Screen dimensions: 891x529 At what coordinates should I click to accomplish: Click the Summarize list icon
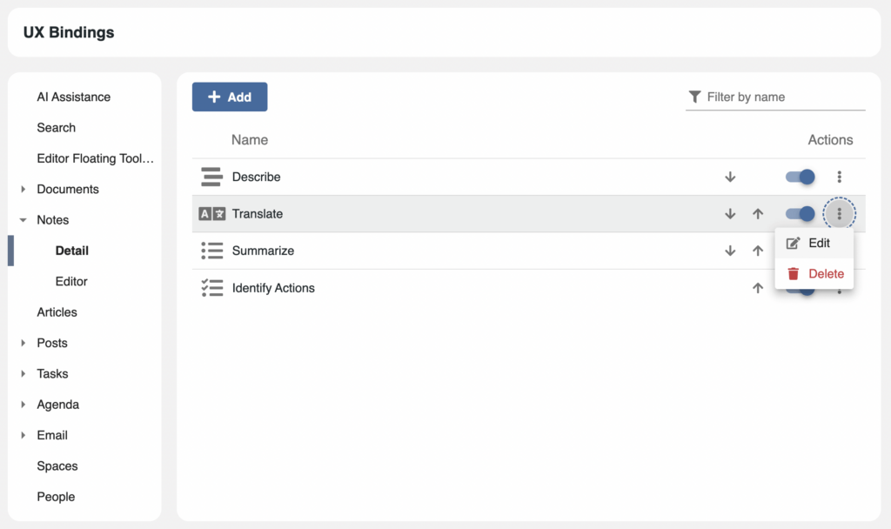coord(211,251)
